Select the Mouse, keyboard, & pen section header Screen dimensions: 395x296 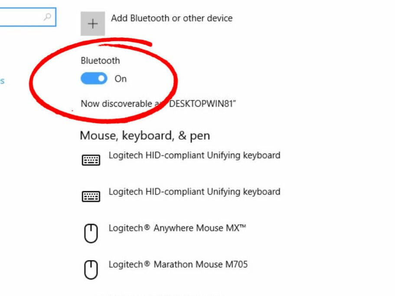tap(145, 135)
